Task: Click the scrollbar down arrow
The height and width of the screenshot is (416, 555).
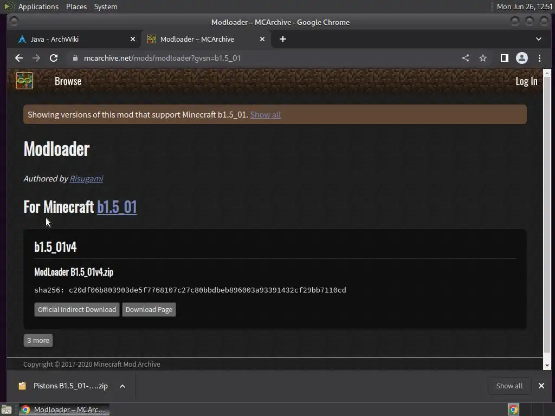Action: click(x=547, y=366)
